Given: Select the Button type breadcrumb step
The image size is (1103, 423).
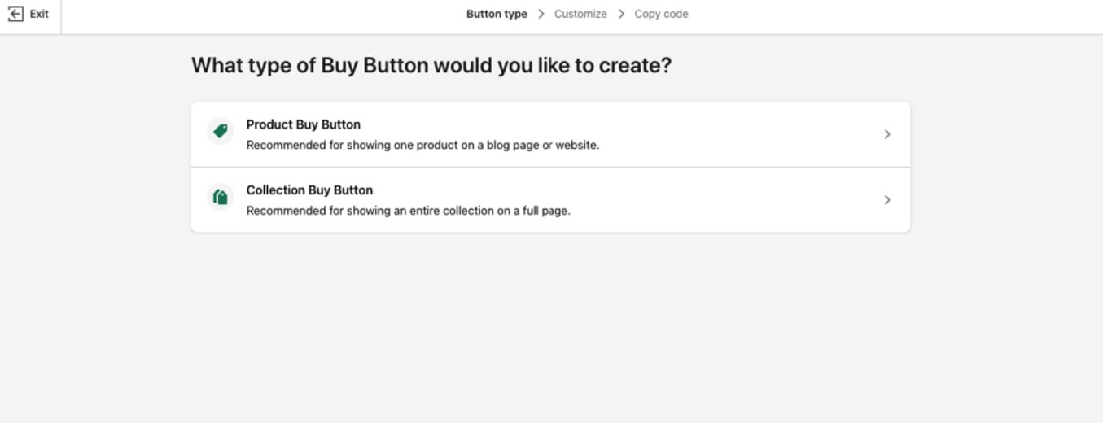Looking at the screenshot, I should click(x=496, y=14).
